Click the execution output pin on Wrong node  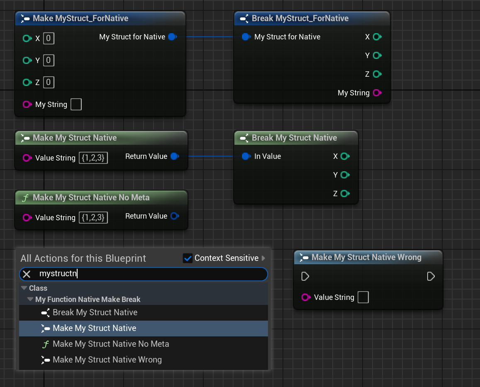tap(431, 276)
